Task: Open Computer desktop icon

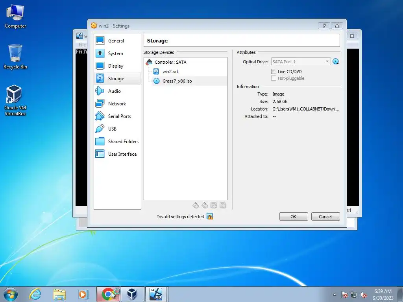Action: click(15, 17)
